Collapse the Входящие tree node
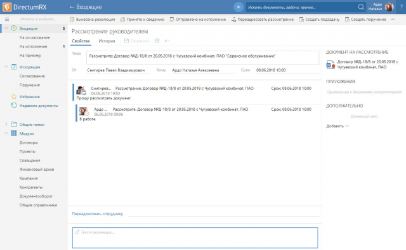 (x=6, y=28)
